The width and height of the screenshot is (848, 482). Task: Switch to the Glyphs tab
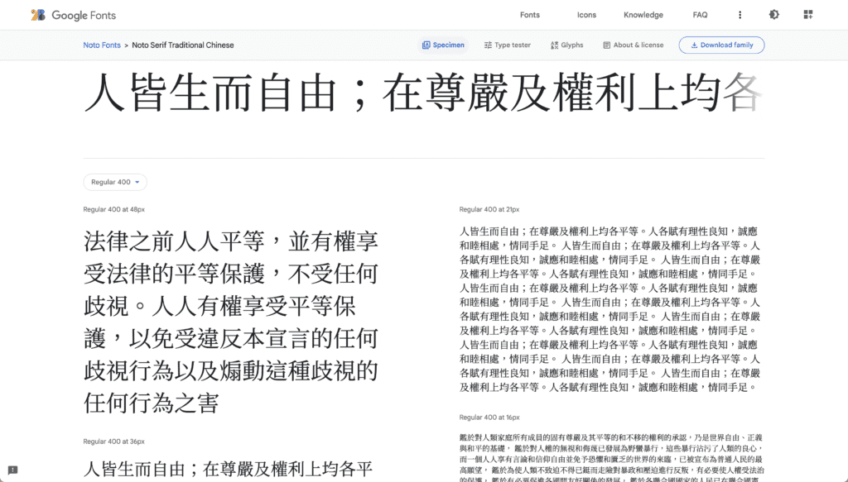point(566,45)
